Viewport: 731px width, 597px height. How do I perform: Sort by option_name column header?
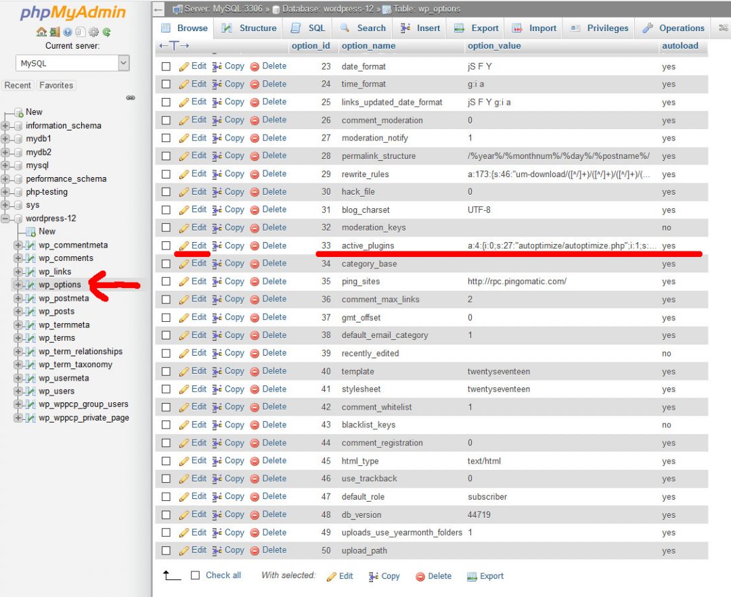(368, 45)
